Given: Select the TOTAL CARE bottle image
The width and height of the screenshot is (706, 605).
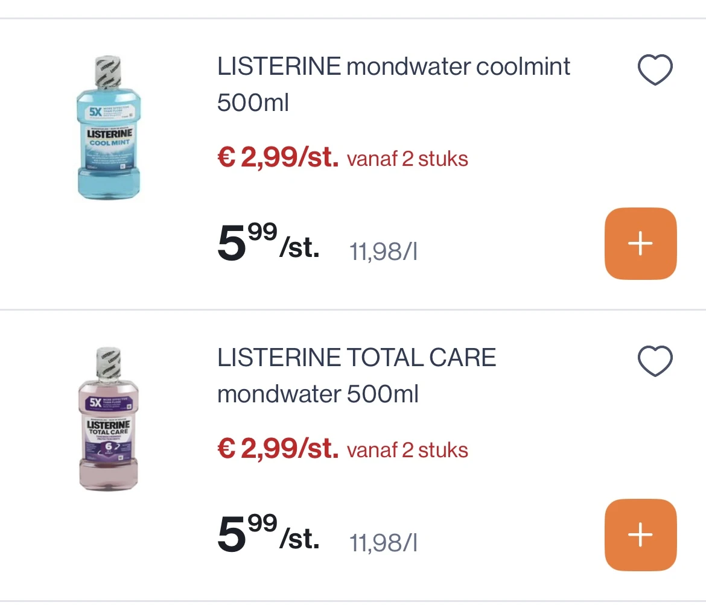Looking at the screenshot, I should 109,417.
